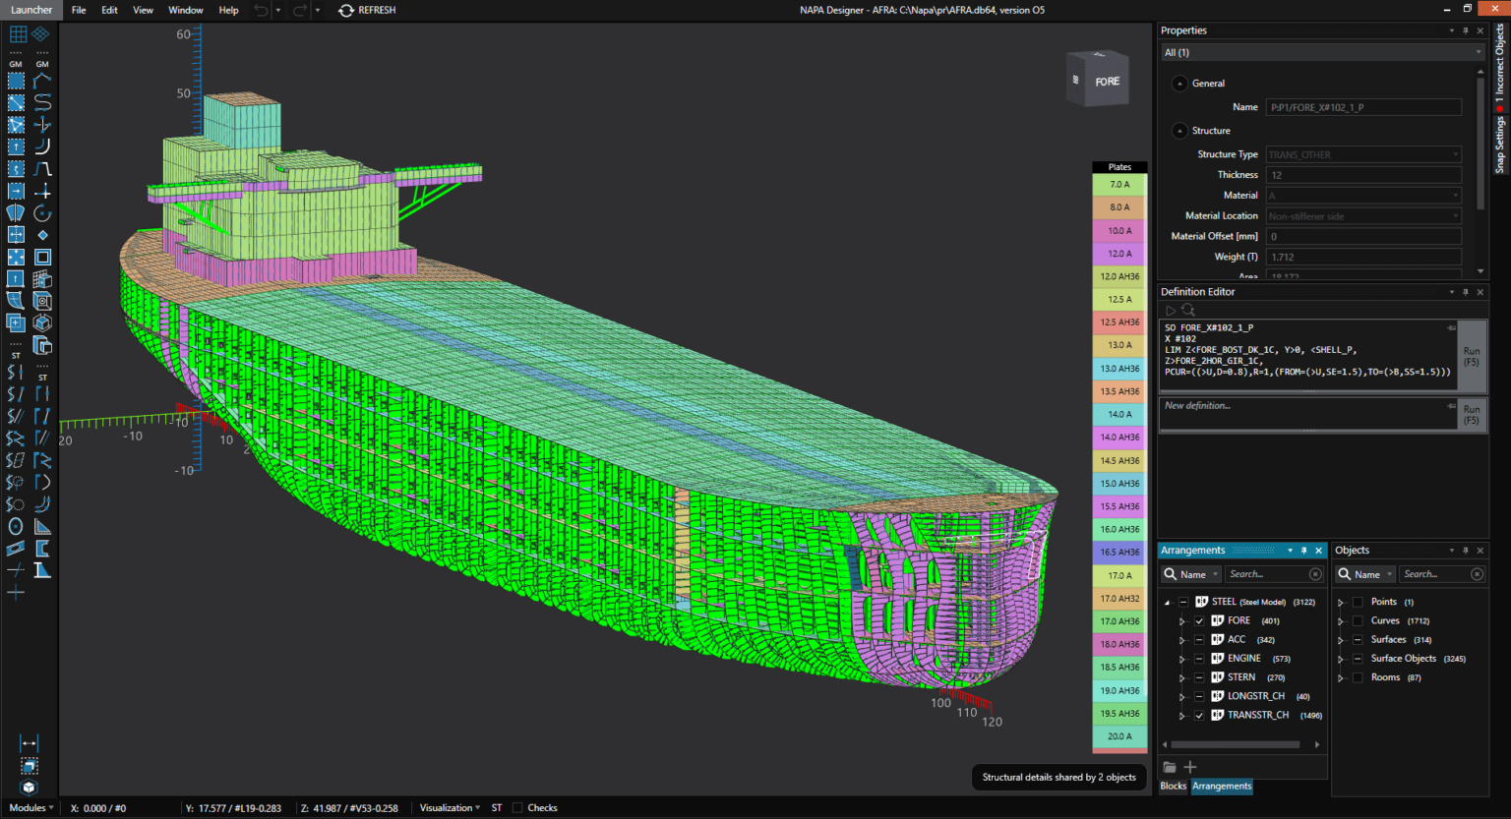
Task: Tick the Checks checkbox in the status bar
Action: (x=518, y=807)
